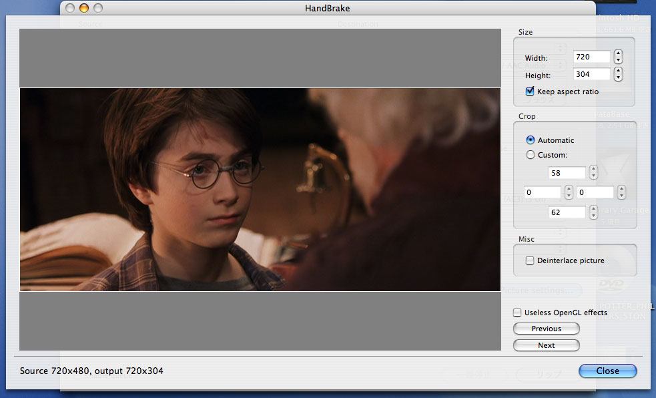Increase Height using stepper up arrow
Image resolution: width=656 pixels, height=398 pixels.
tap(619, 70)
